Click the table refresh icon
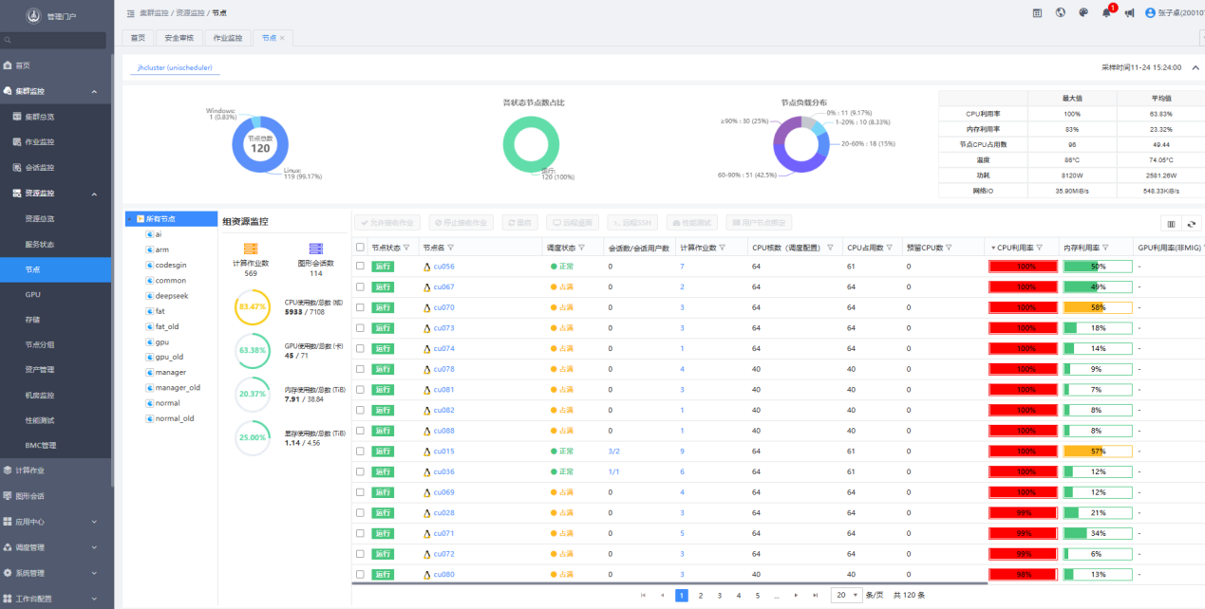The height and width of the screenshot is (609, 1205). [x=1192, y=223]
